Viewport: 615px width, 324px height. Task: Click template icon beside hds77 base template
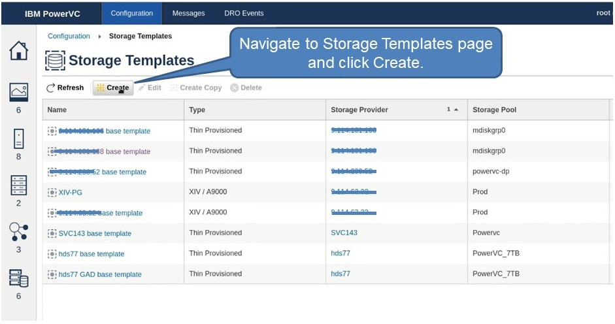[52, 254]
